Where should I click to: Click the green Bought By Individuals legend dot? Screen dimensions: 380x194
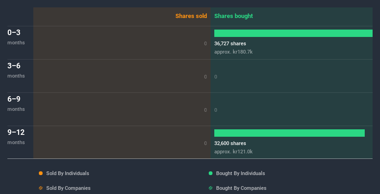(x=211, y=173)
